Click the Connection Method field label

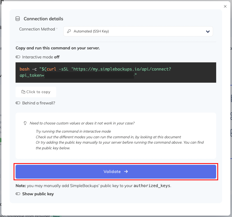[x=37, y=29]
